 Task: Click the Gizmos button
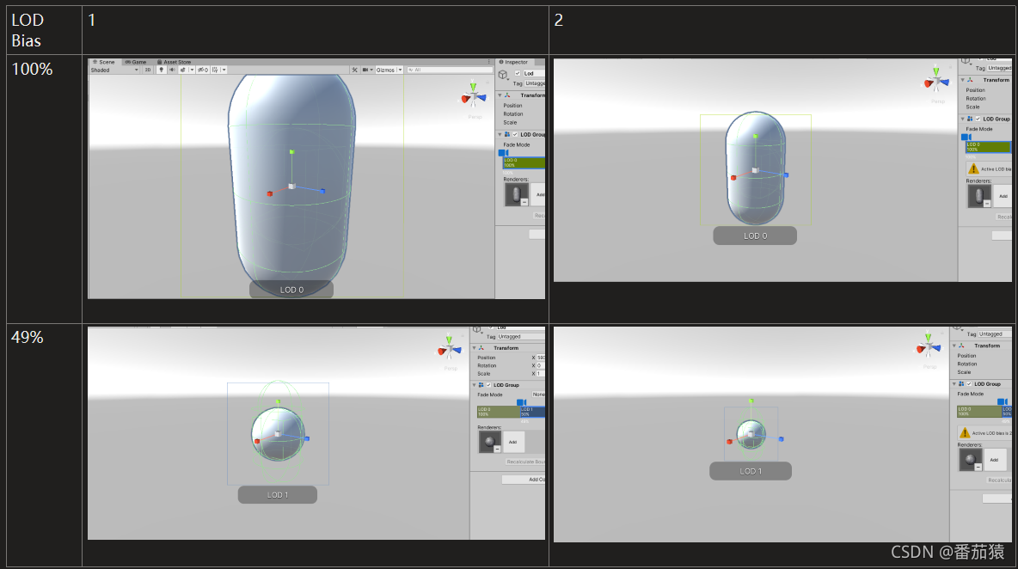tap(385, 70)
